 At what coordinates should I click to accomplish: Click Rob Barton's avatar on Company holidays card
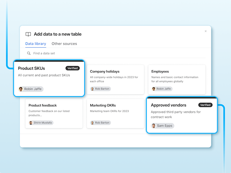pos(92,89)
